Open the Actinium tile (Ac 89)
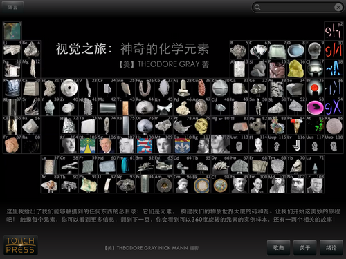This screenshot has height=259, width=346. [50, 184]
